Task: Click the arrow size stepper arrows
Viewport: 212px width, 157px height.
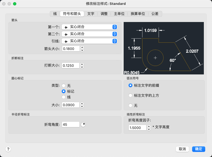Action: 82,49
